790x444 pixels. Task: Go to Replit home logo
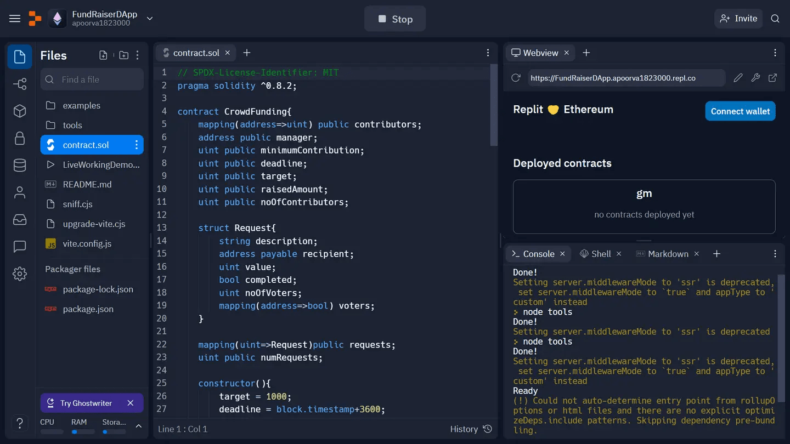(35, 19)
